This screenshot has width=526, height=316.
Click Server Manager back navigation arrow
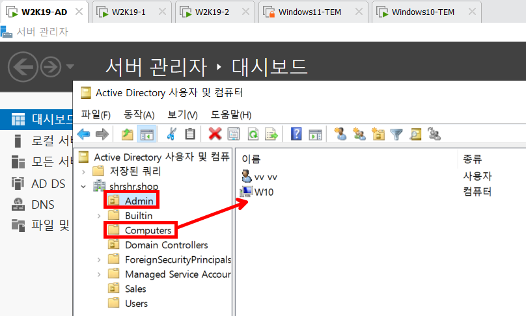click(23, 67)
